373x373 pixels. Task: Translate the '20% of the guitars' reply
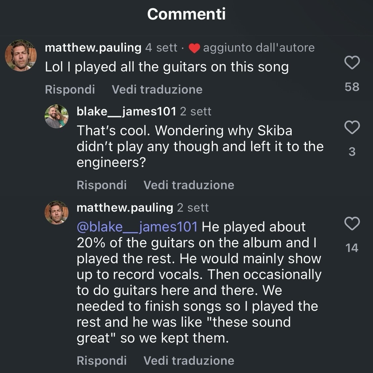click(189, 360)
